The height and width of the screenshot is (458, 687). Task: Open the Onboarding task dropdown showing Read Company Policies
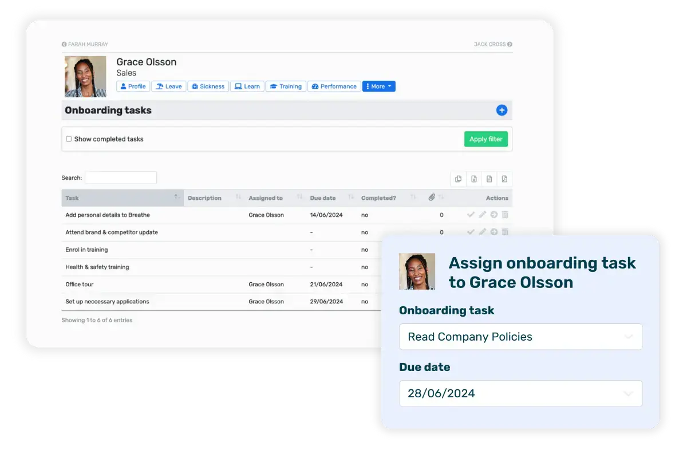tap(520, 337)
